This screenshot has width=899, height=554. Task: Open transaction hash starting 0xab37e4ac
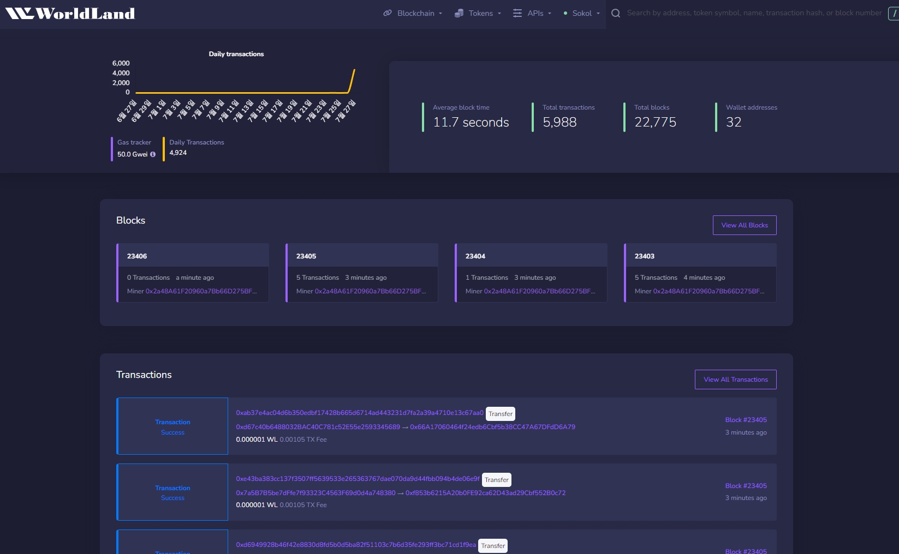359,413
